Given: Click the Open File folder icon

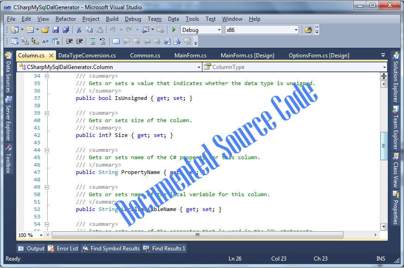Looking at the screenshot, I should (x=45, y=30).
